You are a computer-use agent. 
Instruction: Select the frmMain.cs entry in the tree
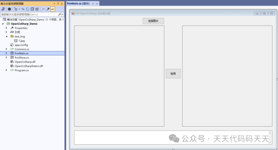click(21, 53)
